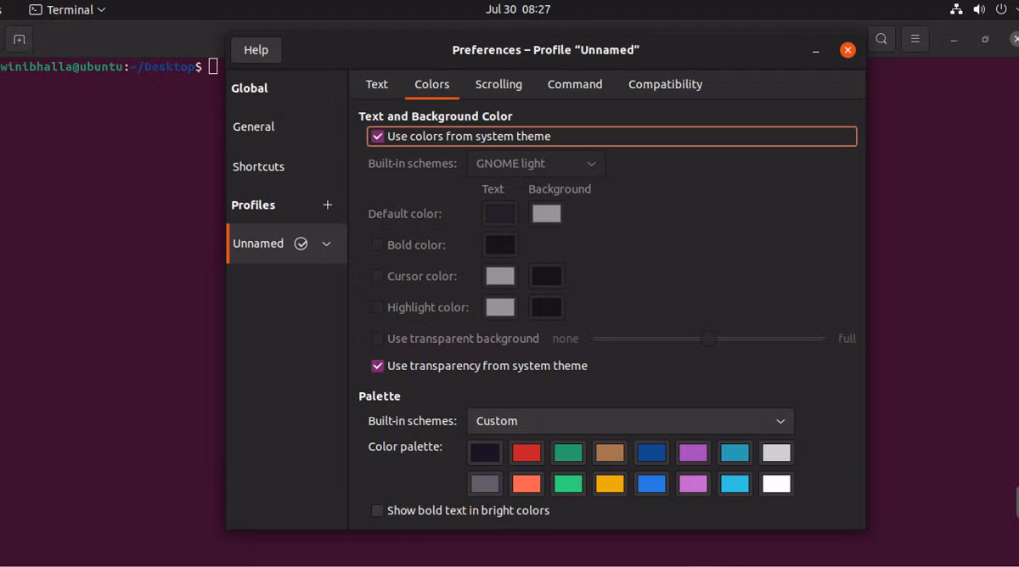Open a new terminal tab icon

(x=19, y=39)
